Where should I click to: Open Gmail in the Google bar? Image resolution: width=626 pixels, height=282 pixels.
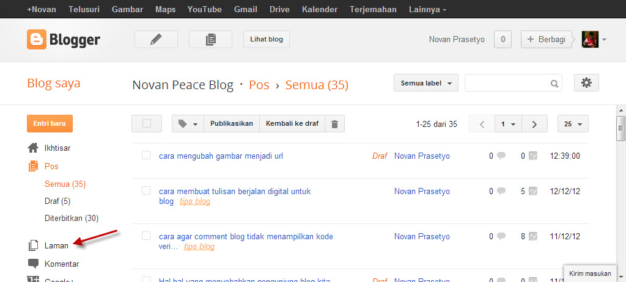click(x=245, y=9)
